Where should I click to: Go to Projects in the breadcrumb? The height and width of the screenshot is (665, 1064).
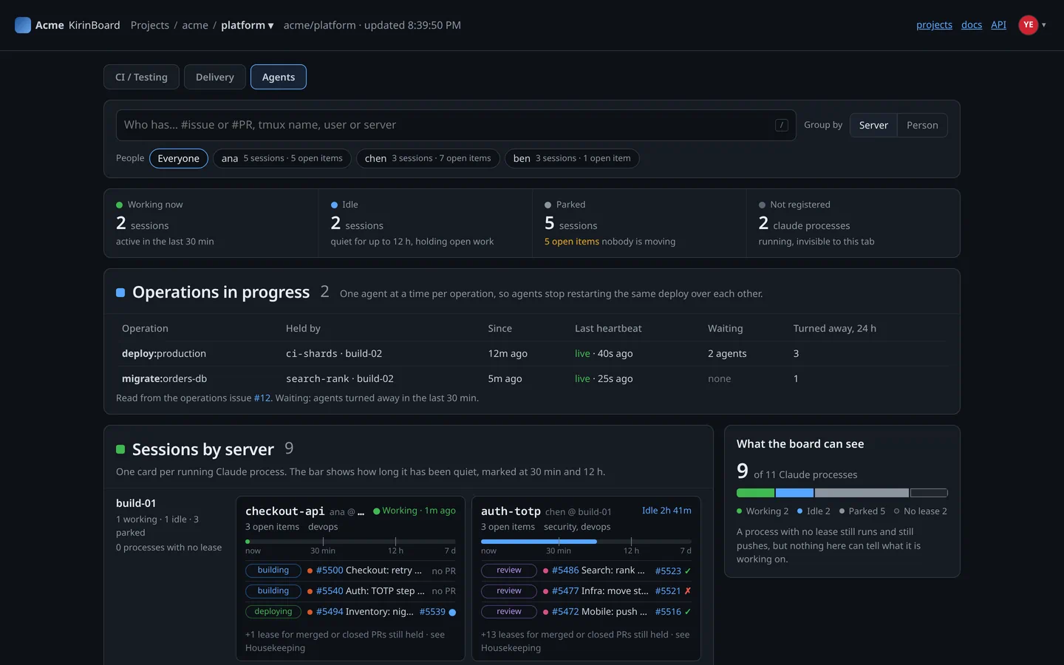coord(150,25)
